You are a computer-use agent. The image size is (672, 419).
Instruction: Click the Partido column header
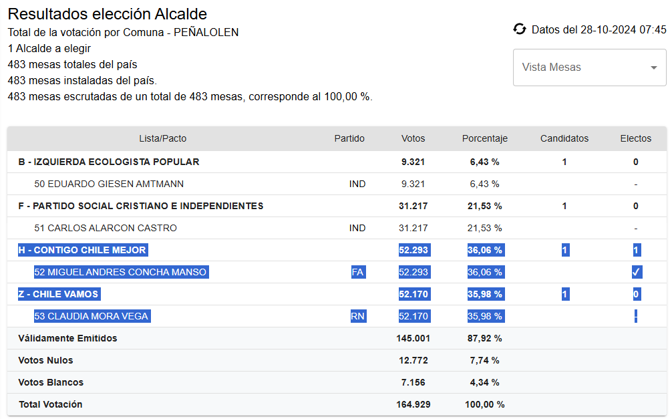tap(349, 138)
